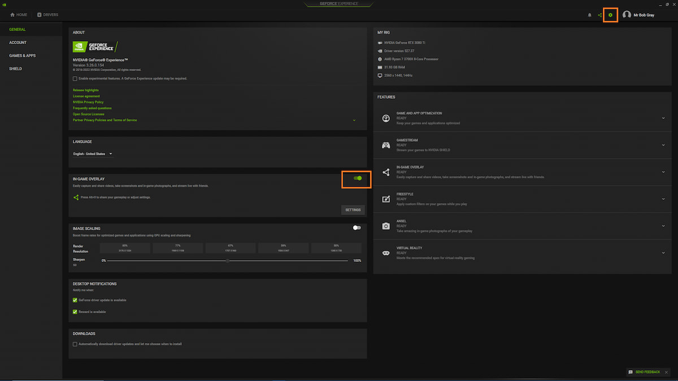
Task: Click the Ansel camera icon
Action: (386, 226)
